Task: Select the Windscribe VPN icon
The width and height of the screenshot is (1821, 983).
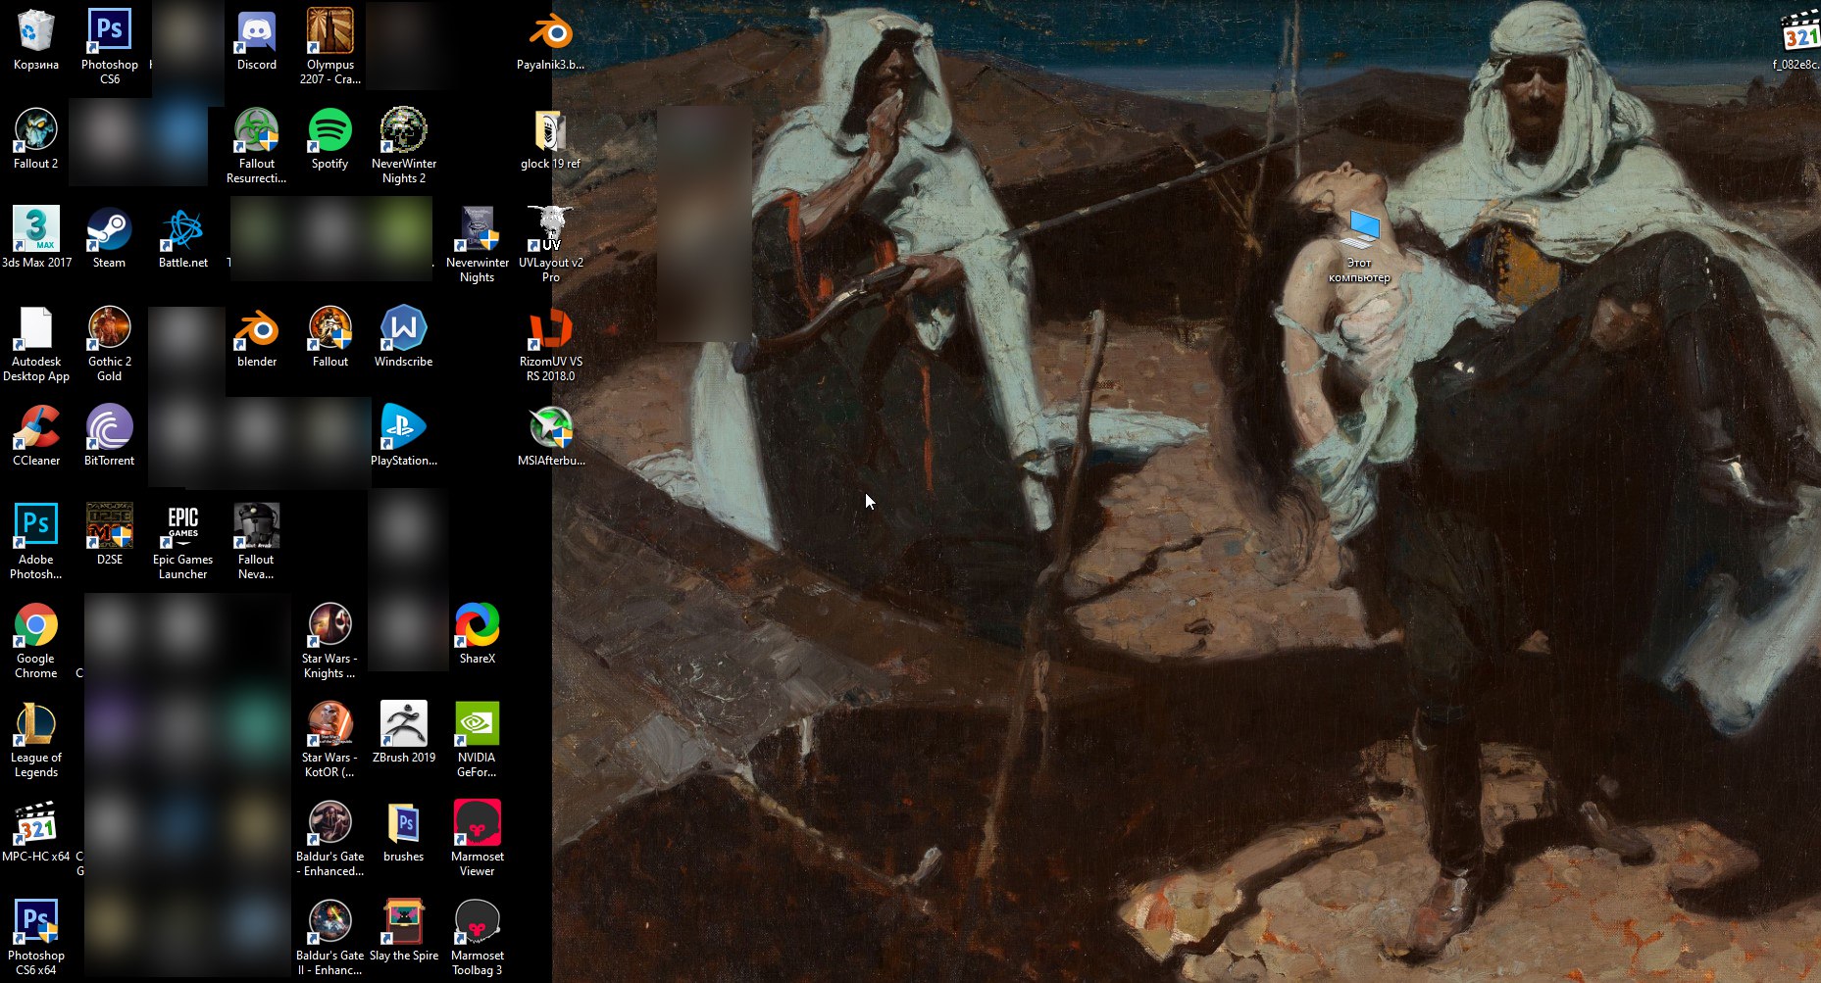Action: pyautogui.click(x=404, y=329)
